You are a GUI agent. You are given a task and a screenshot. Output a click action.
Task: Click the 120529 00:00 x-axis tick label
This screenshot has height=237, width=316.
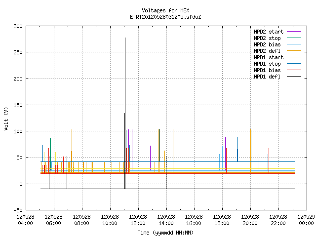point(306,220)
